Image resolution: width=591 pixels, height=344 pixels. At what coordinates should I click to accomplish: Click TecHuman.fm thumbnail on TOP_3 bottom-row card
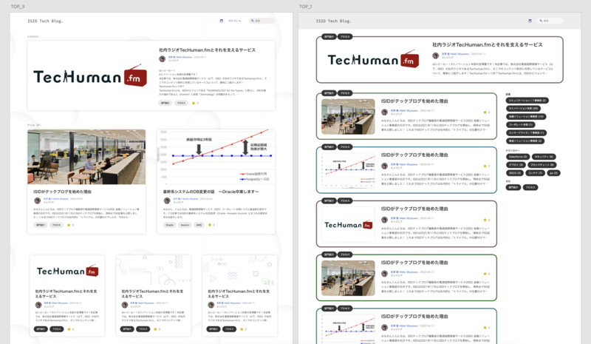67,271
